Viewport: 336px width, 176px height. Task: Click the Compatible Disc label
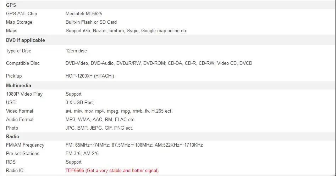[23, 63]
